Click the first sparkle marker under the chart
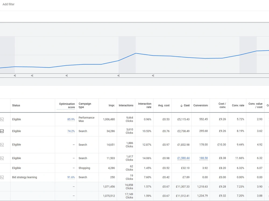 (15, 76)
